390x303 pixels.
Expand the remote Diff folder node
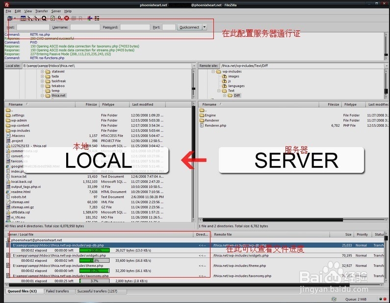pos(225,95)
